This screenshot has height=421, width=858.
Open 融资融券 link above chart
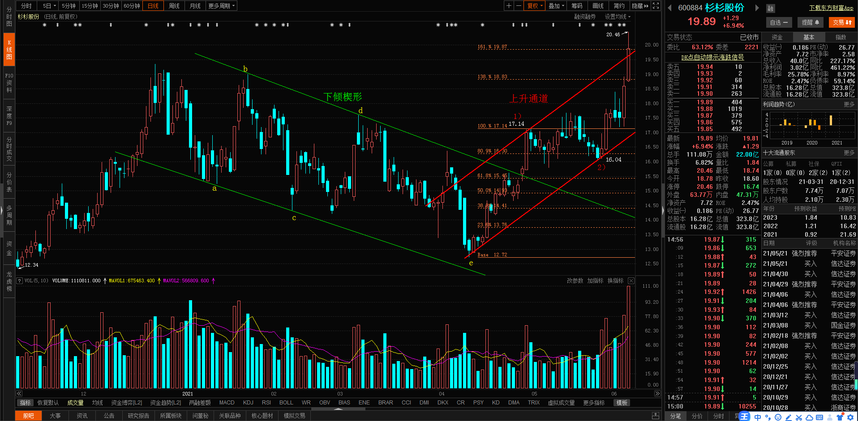585,17
